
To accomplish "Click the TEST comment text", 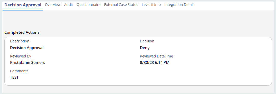I will (x=14, y=77).
